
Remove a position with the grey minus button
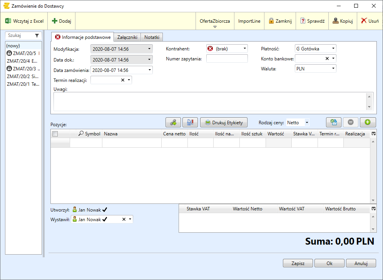[351, 122]
